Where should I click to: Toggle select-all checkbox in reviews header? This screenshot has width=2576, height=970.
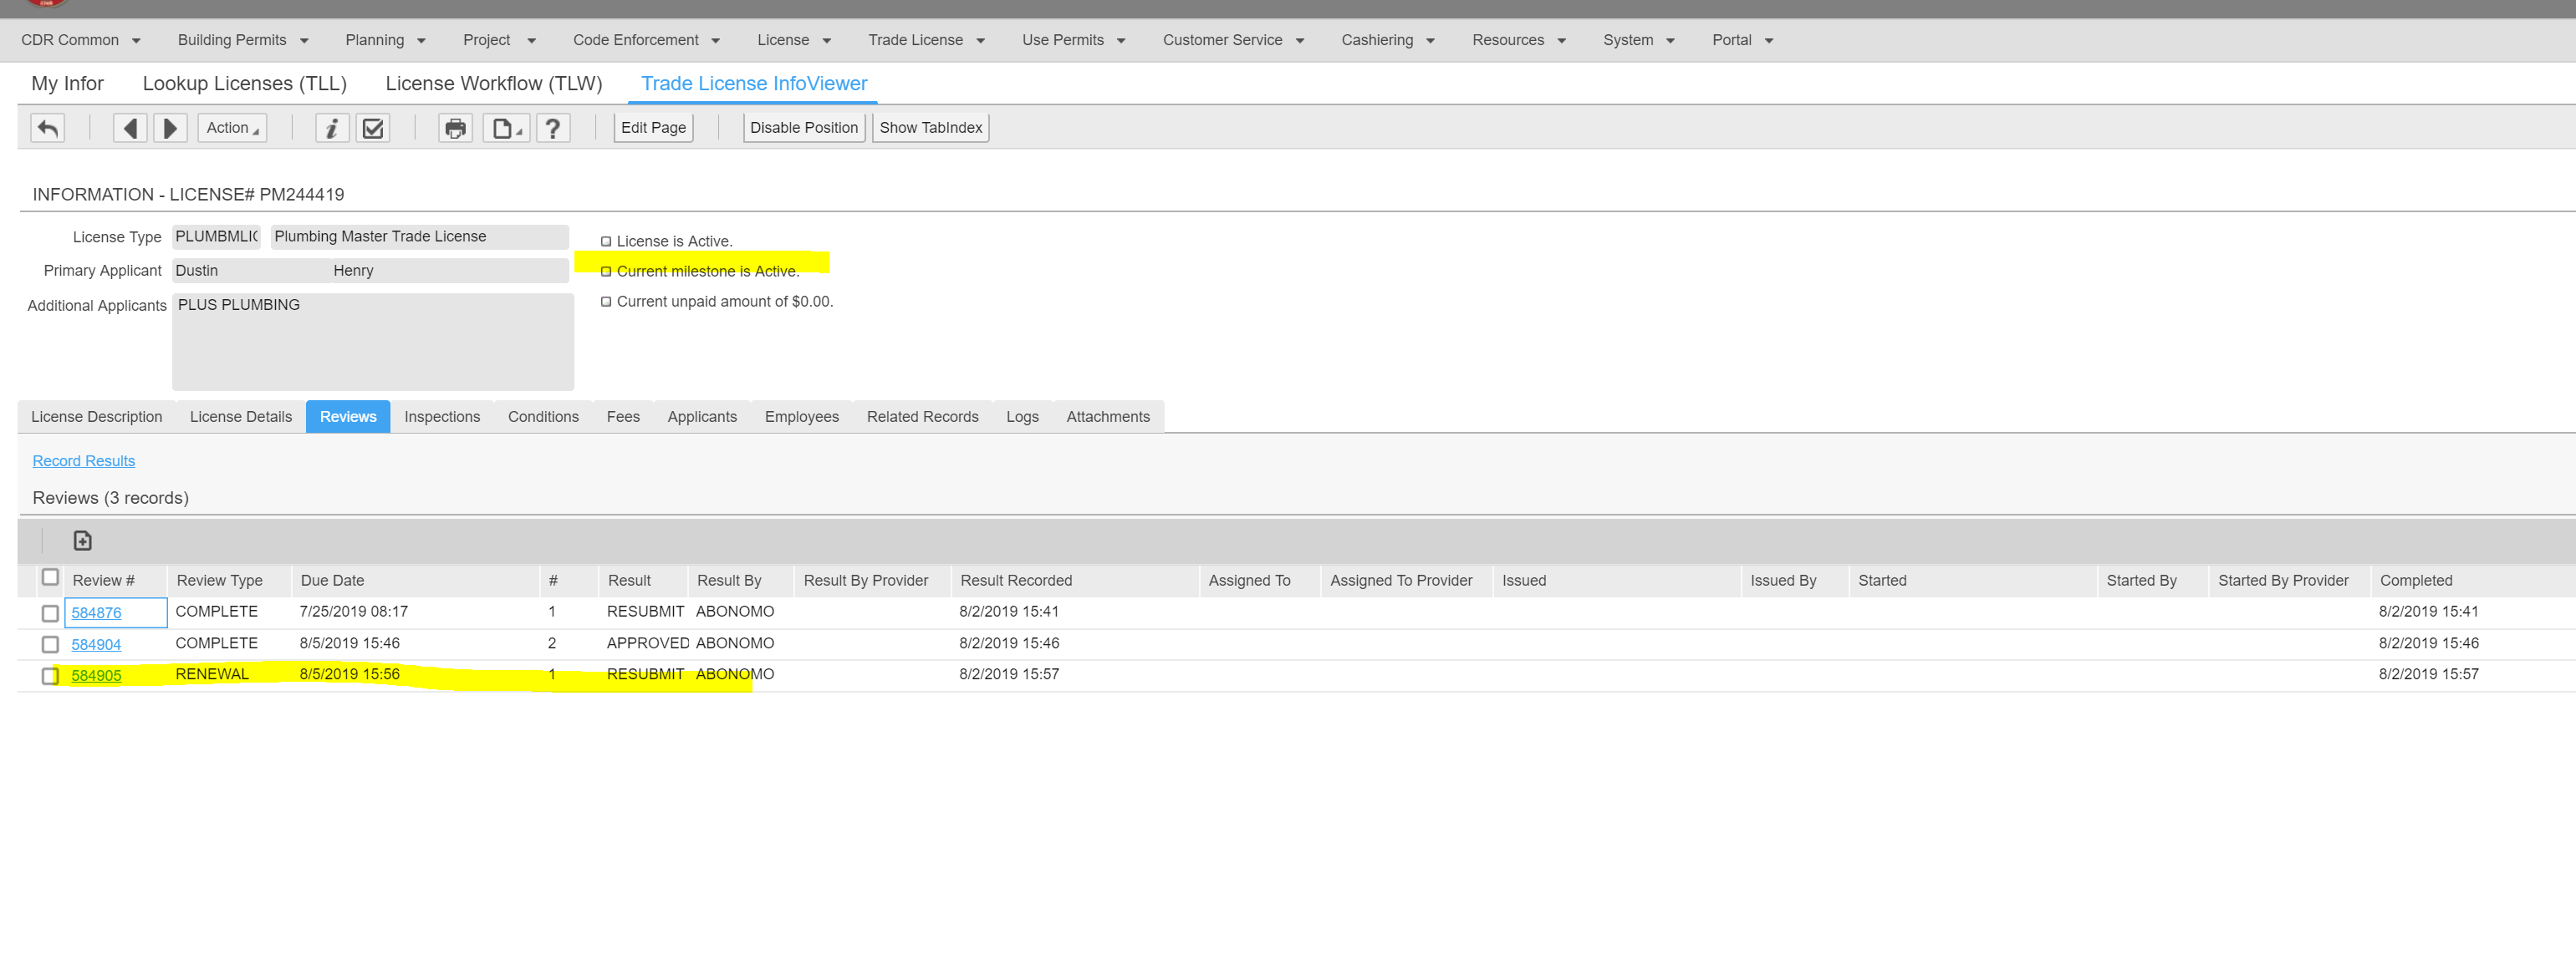[50, 577]
